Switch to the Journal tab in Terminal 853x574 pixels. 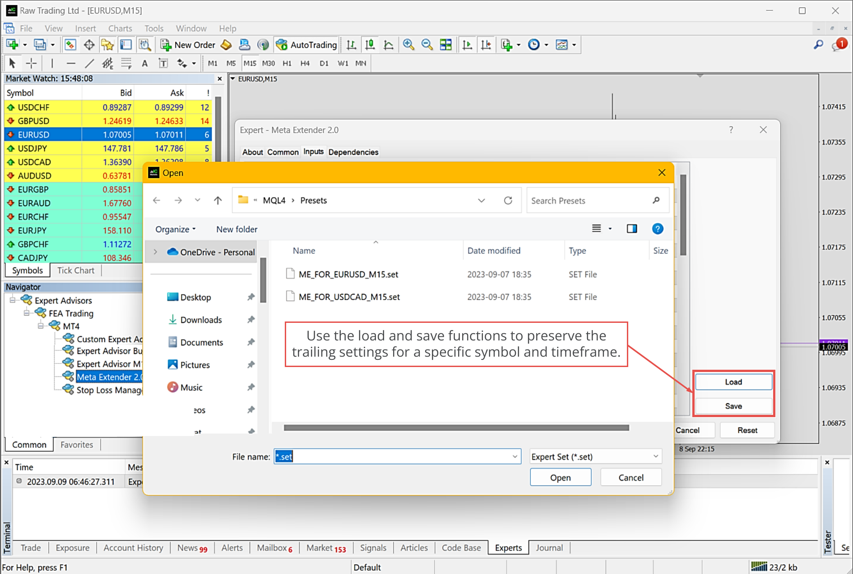click(x=549, y=547)
